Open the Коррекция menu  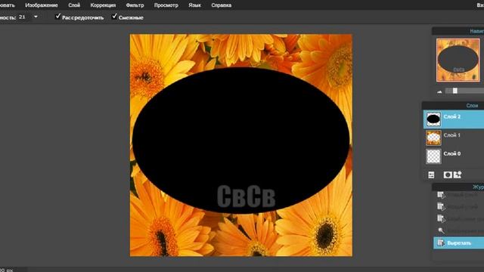[103, 5]
